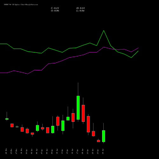Click the '07 Apr' date axis label
159x159 pixels.
[x=42, y=151]
